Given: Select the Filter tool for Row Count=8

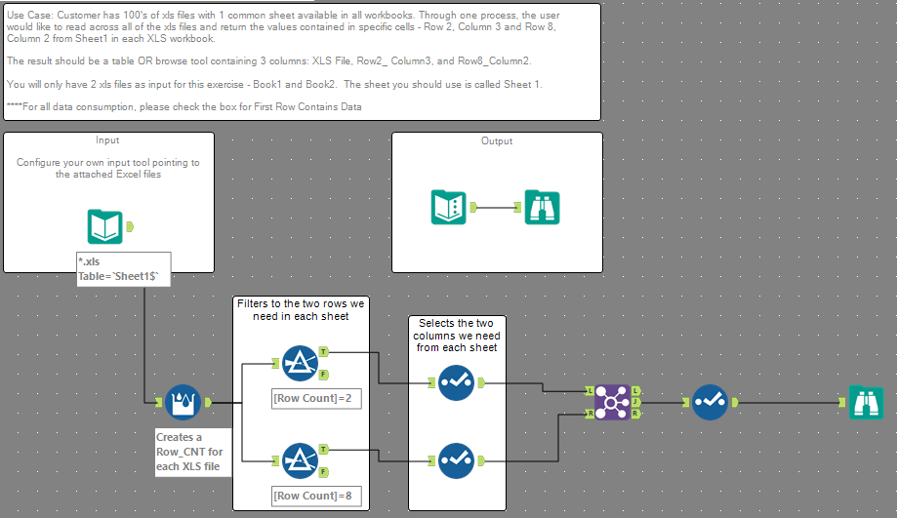Looking at the screenshot, I should pyautogui.click(x=301, y=460).
